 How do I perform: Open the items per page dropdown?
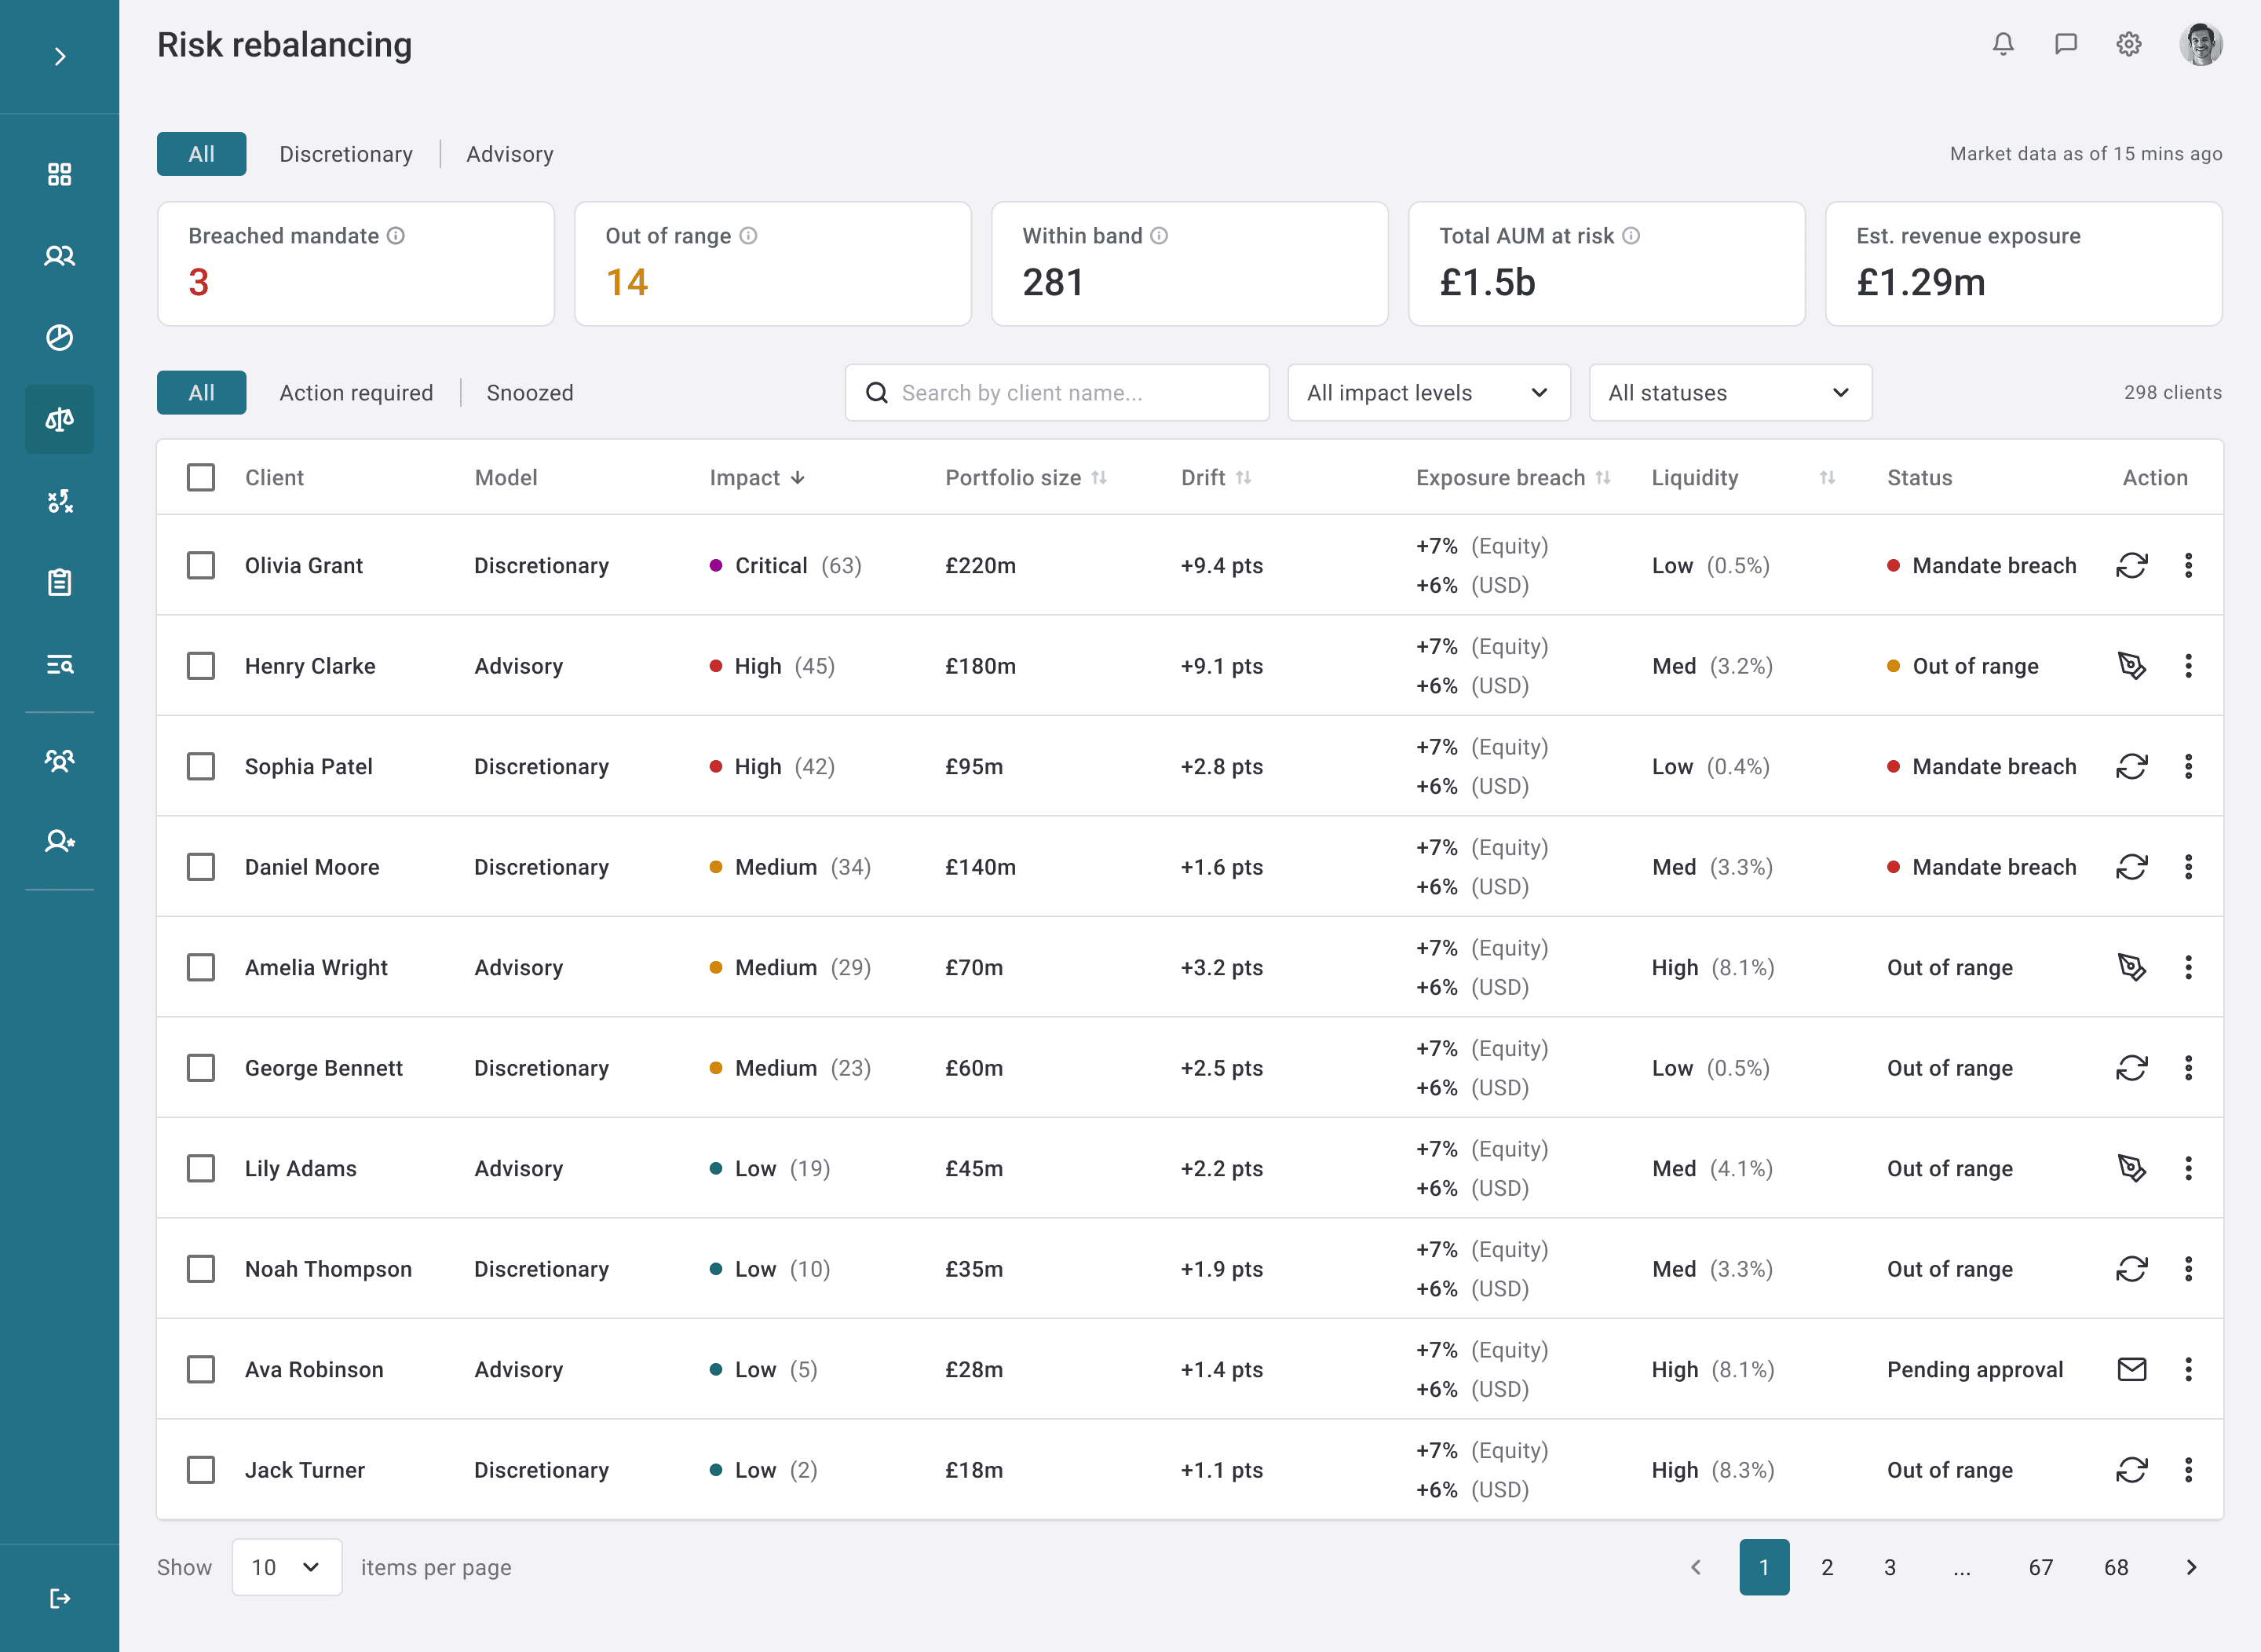click(x=286, y=1567)
